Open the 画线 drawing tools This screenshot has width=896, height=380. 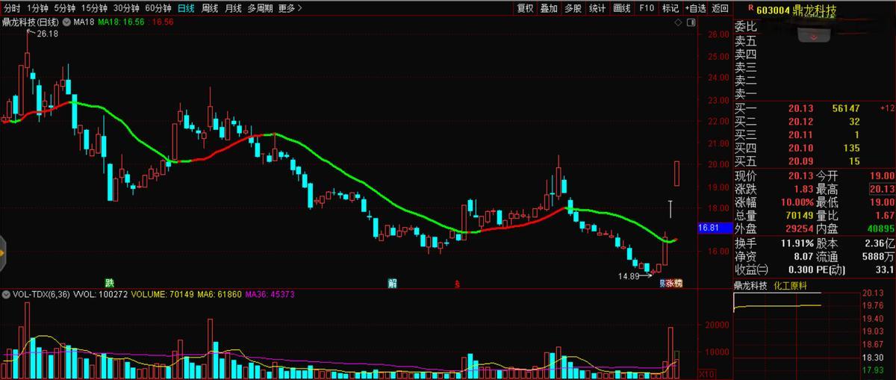tap(622, 8)
